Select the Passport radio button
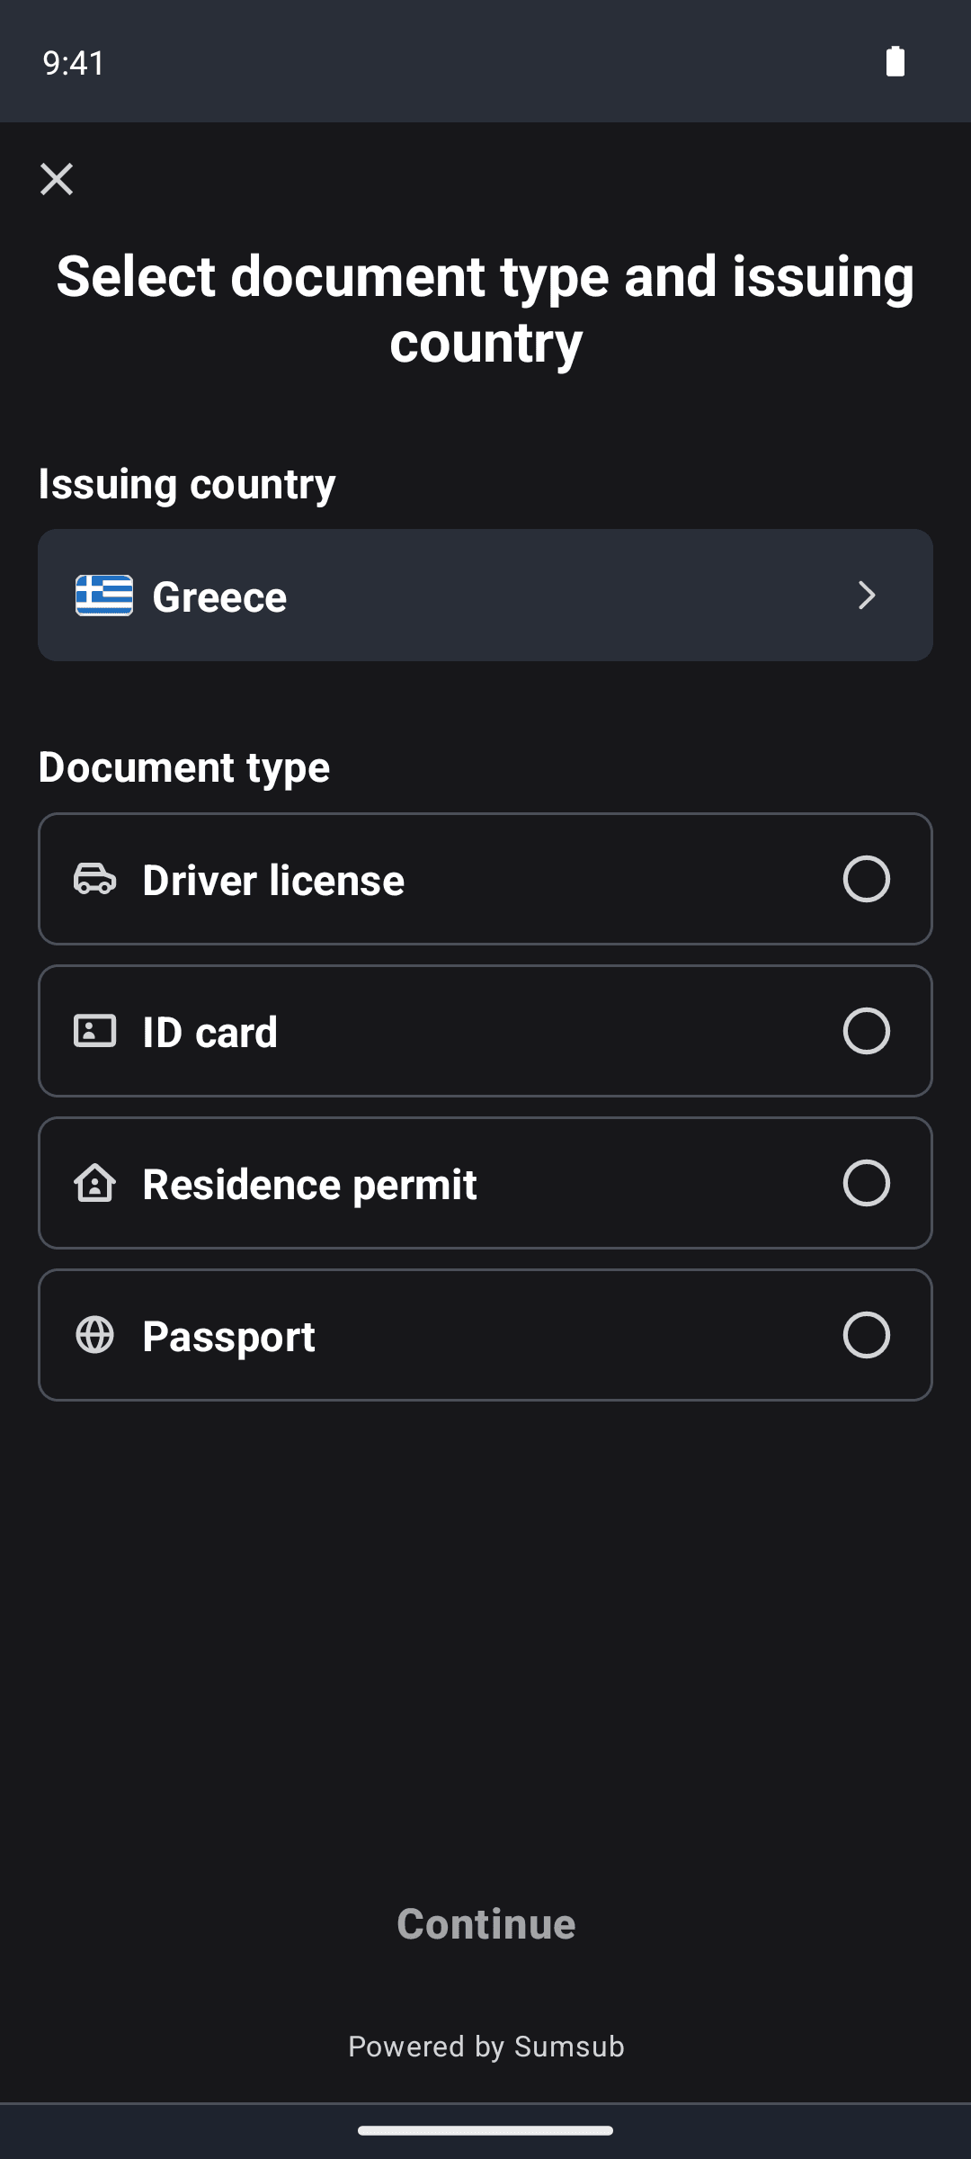Screen dimensions: 971x2159 pos(867,1335)
